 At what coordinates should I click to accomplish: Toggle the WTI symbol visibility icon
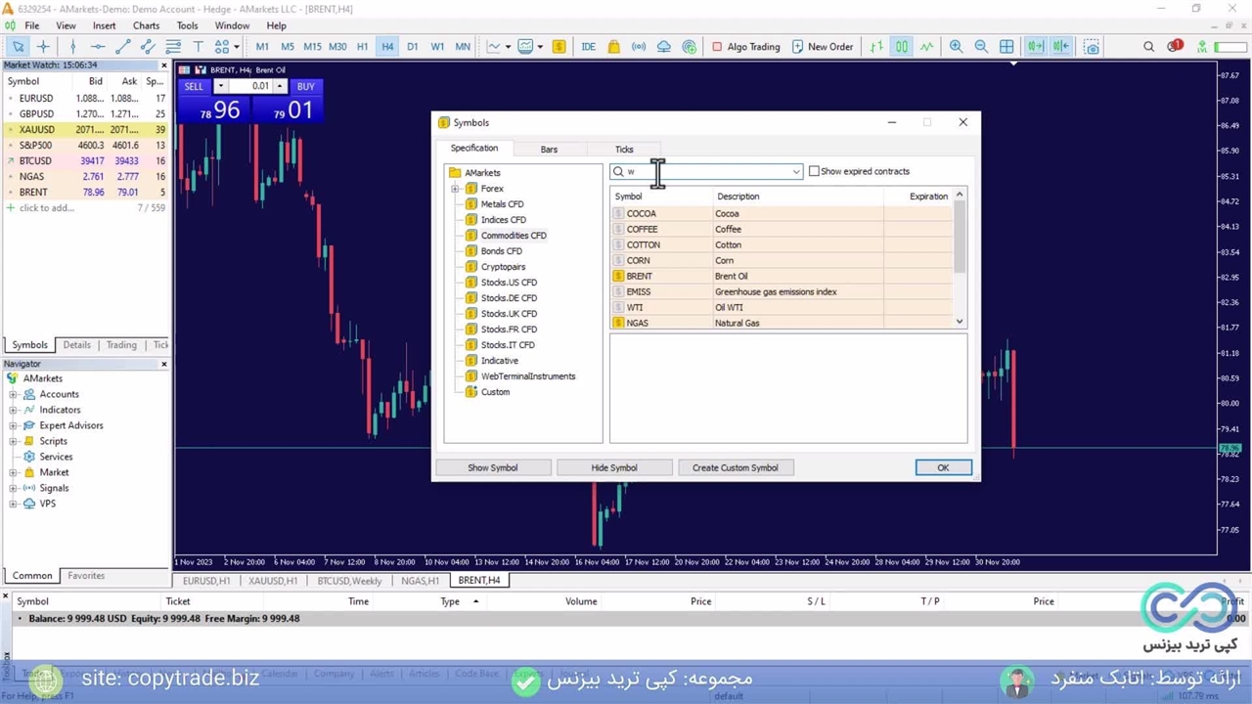point(618,307)
